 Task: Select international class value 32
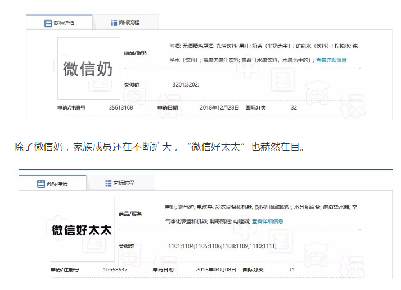tap(294, 107)
